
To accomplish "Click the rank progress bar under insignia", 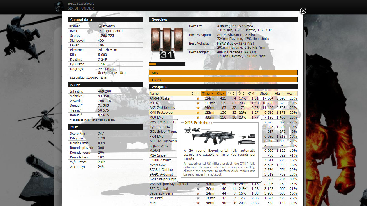I will coord(167,64).
